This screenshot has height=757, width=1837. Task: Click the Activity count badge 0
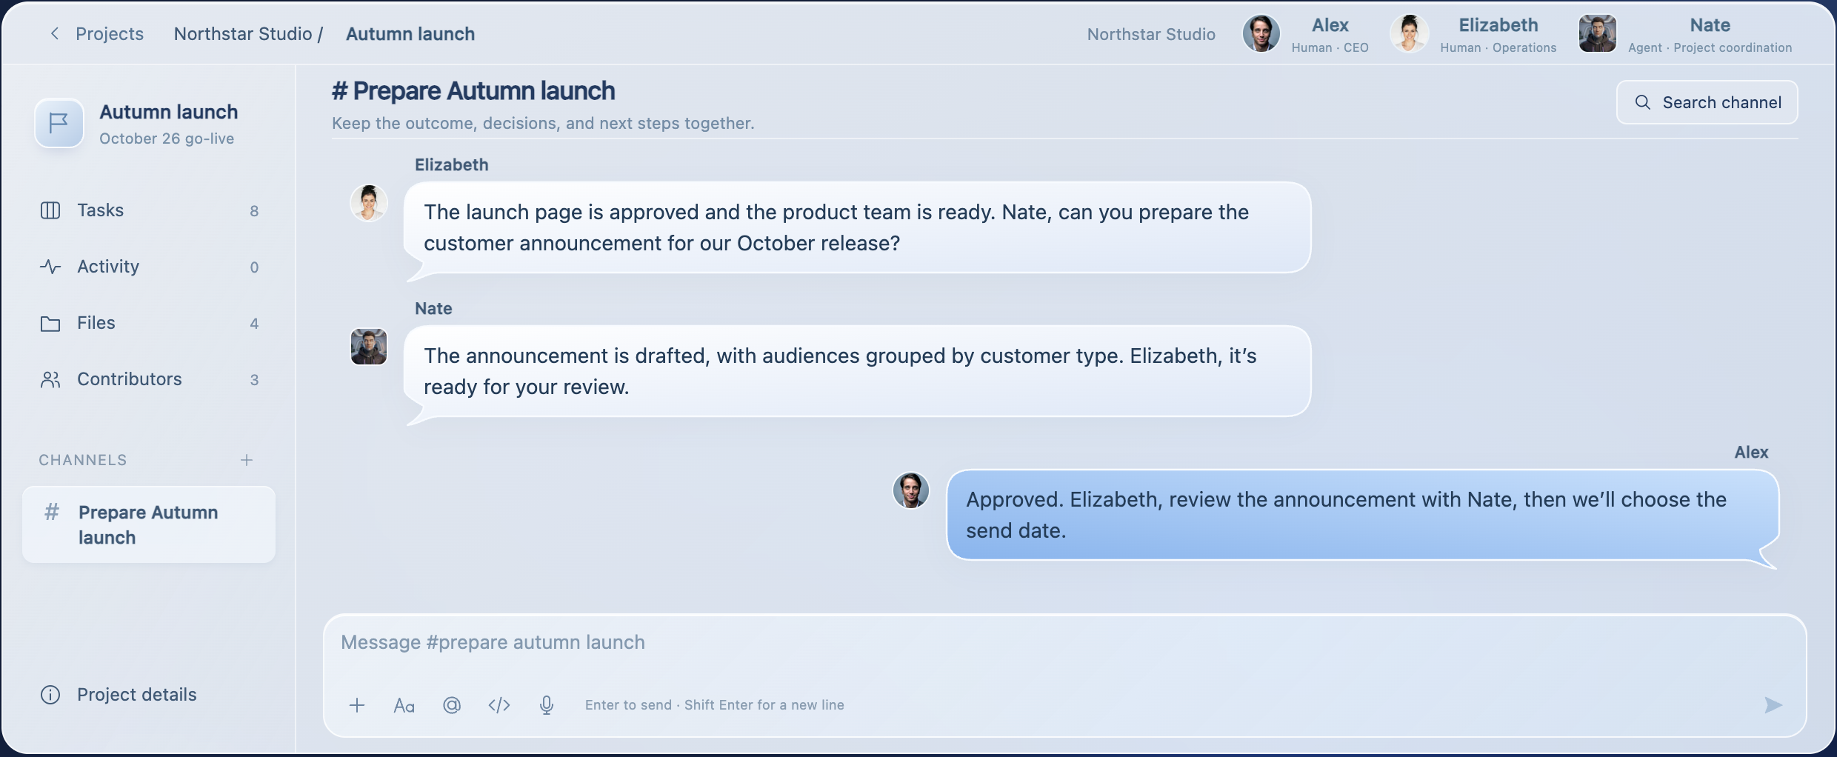(254, 267)
